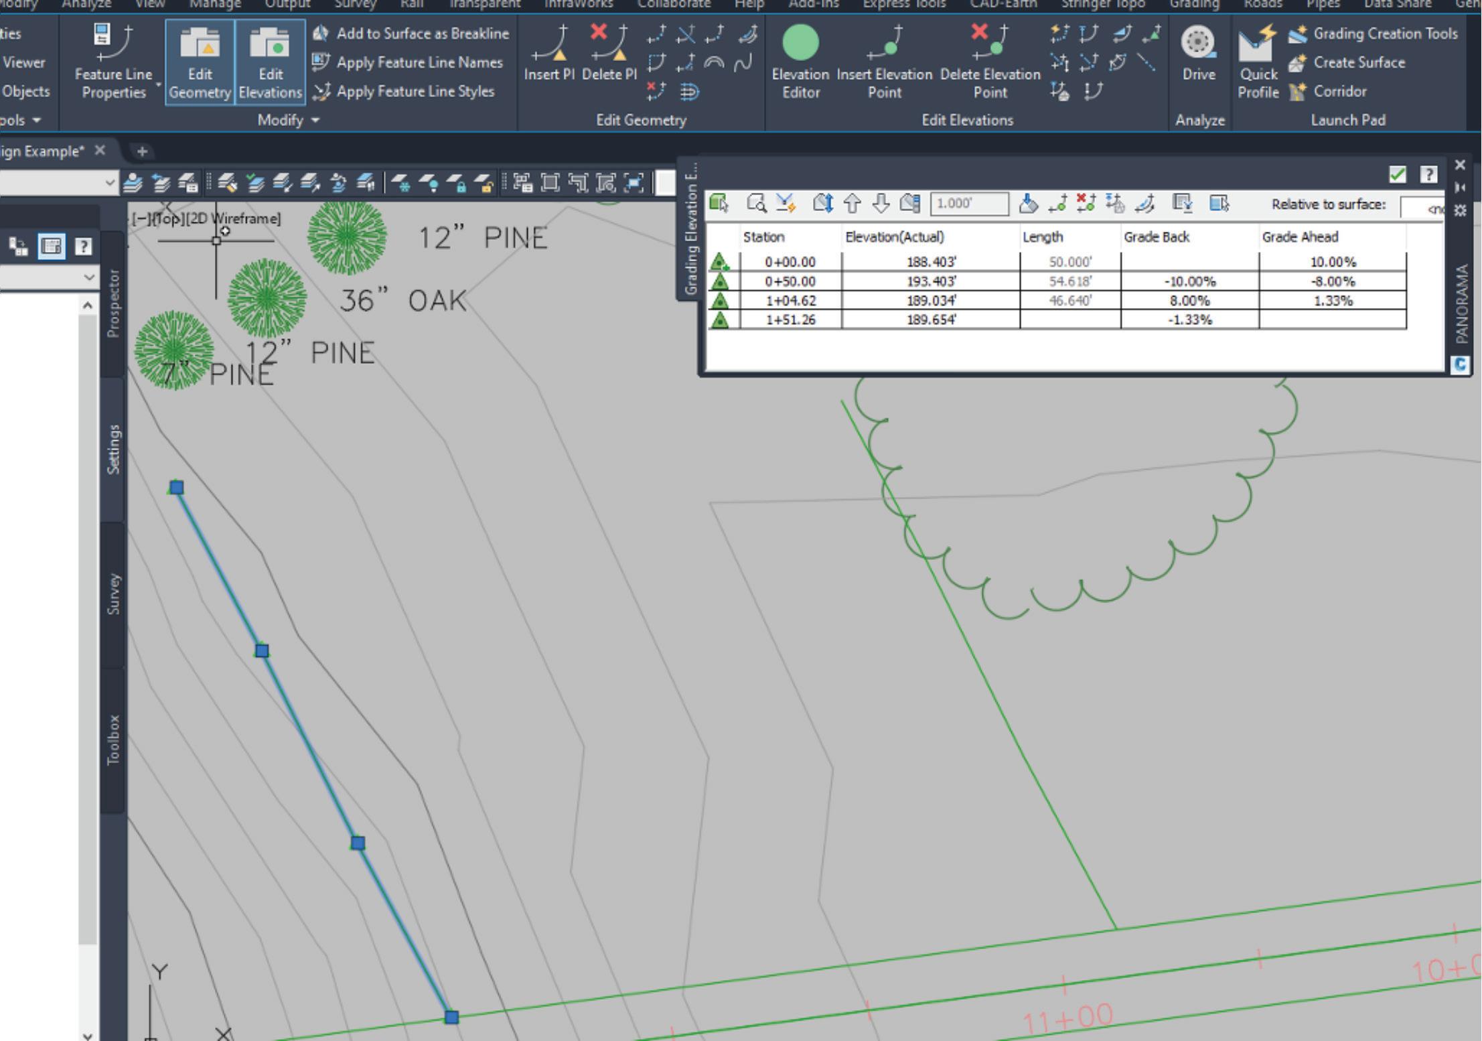
Task: Open Feature Line Properties dropdown arrow
Action: (159, 84)
